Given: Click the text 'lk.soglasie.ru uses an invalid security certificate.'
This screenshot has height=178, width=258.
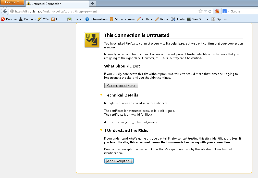Looking at the screenshot, I should click(x=136, y=103).
